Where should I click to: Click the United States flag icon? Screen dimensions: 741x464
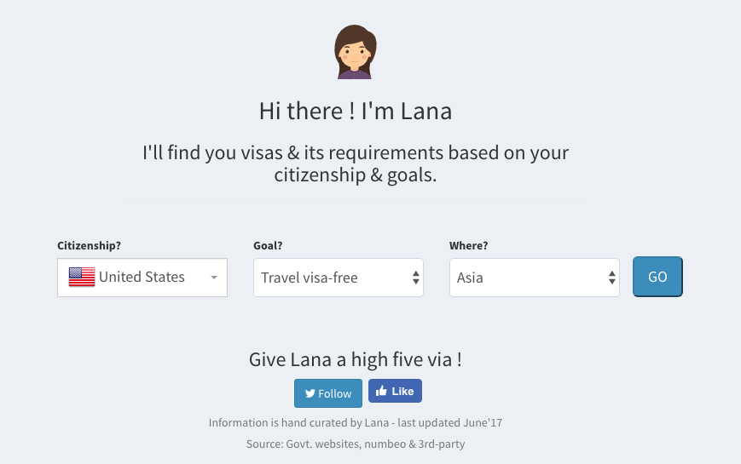pyautogui.click(x=82, y=277)
